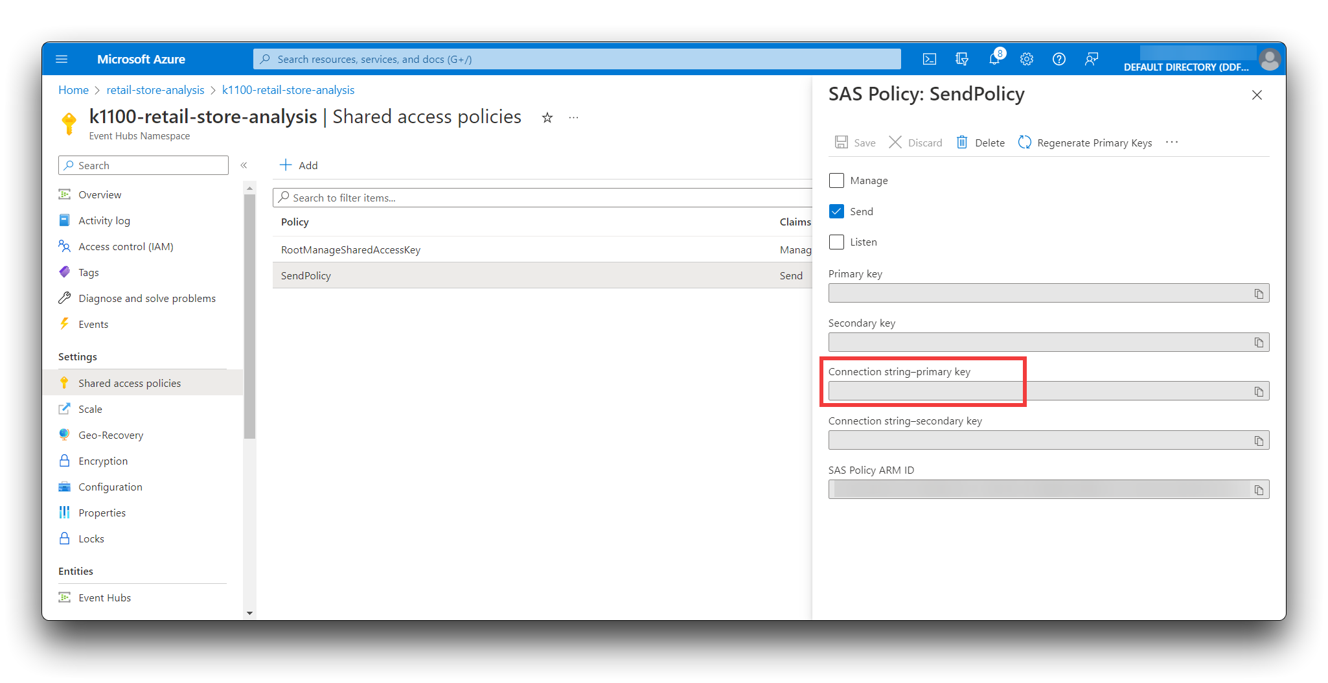Open the feedback icon in header
Screen dimensions: 1328x683
point(1092,59)
